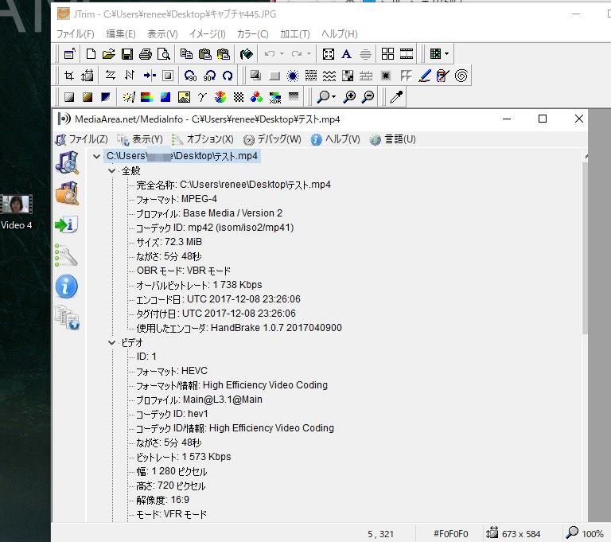This screenshot has height=542, width=611.
Task: Click the #F0F0F0 color value in status bar
Action: click(450, 534)
